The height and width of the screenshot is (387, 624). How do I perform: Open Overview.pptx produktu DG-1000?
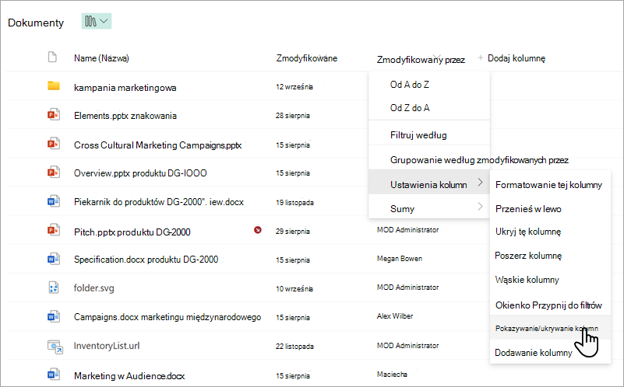(x=140, y=173)
